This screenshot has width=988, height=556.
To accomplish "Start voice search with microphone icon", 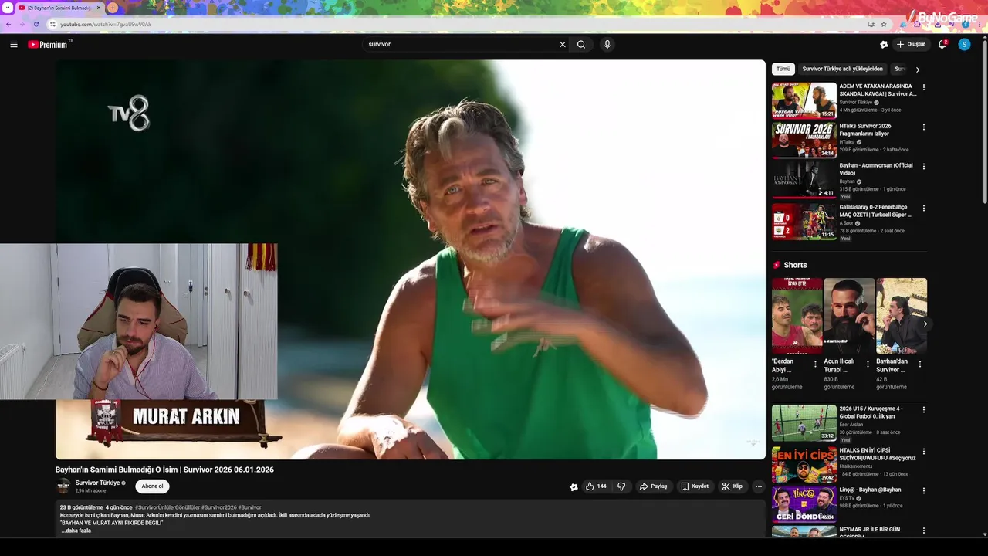I will (607, 45).
